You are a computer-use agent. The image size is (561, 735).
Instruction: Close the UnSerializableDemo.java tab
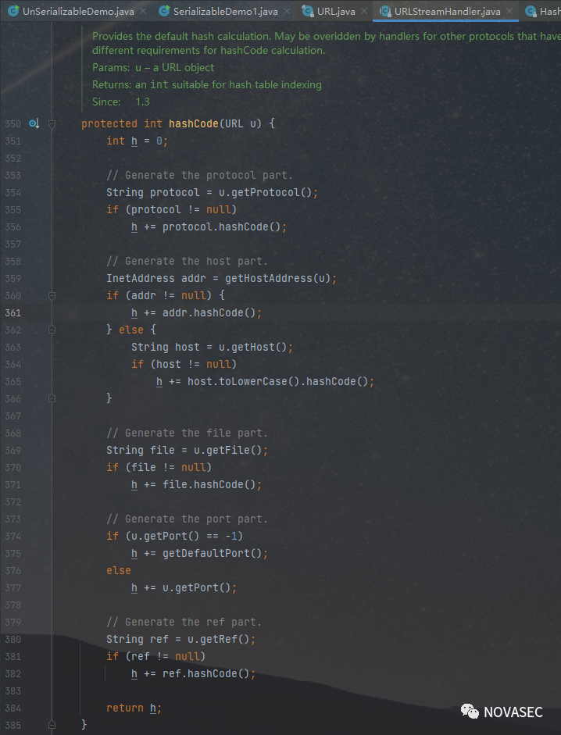[x=143, y=11]
